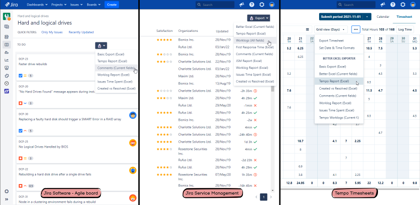Open the Help icon in the Service Management header
This screenshot has height=205, width=420.
252,5
